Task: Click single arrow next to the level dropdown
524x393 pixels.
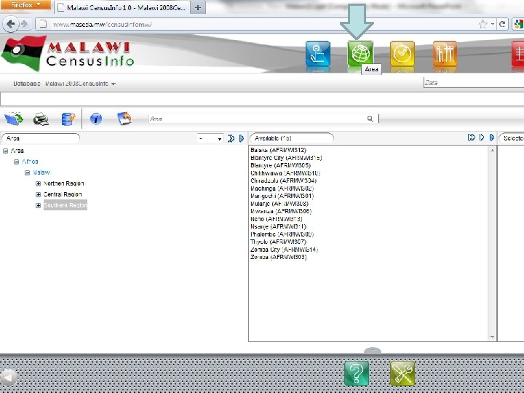Action: click(x=242, y=138)
